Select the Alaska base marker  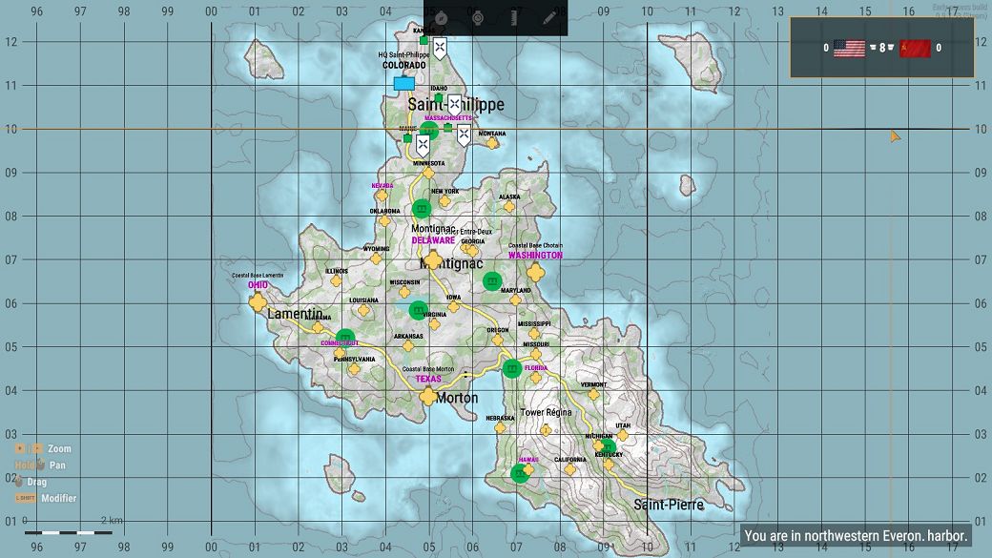[x=509, y=206]
